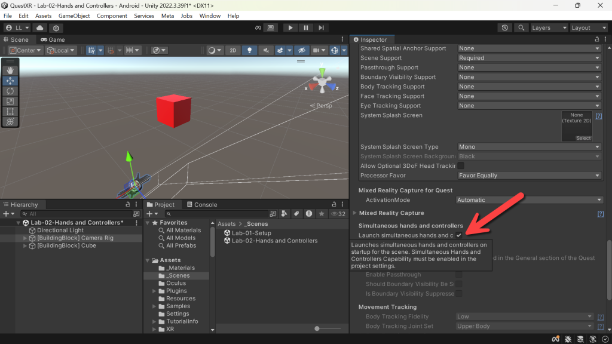Open ActivationMode dropdown
The width and height of the screenshot is (612, 344).
(529, 200)
